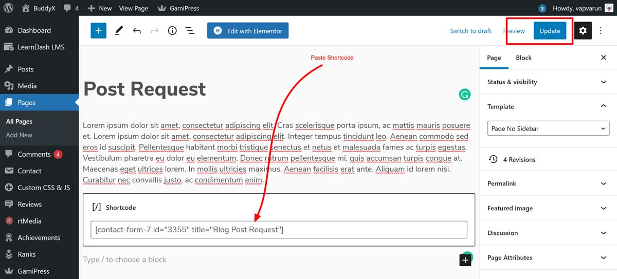Toggle the Settings gear sidebar button

coord(583,31)
